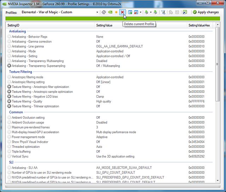Select the Maximum pre-rendered frames row
This screenshot has height=192, width=226.
110,127
